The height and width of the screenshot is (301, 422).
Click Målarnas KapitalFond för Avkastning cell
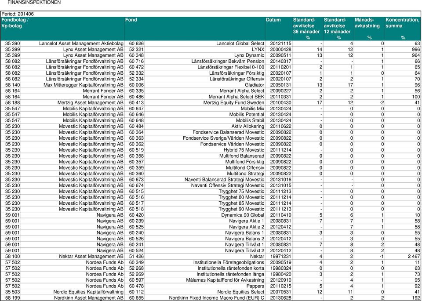coord(204,280)
